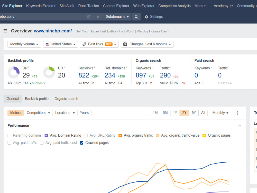Switch to Backlink profile tab
Screen dimensions: 257x193
(37, 99)
